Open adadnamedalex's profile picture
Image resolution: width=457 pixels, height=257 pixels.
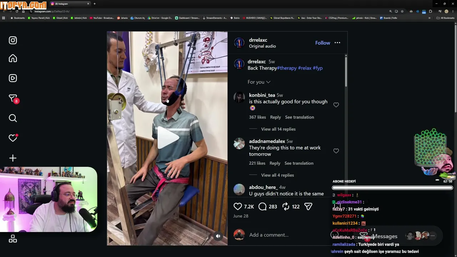239,143
